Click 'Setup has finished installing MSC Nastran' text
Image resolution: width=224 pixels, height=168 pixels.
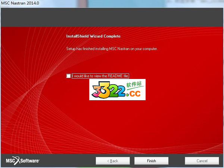pos(112,49)
